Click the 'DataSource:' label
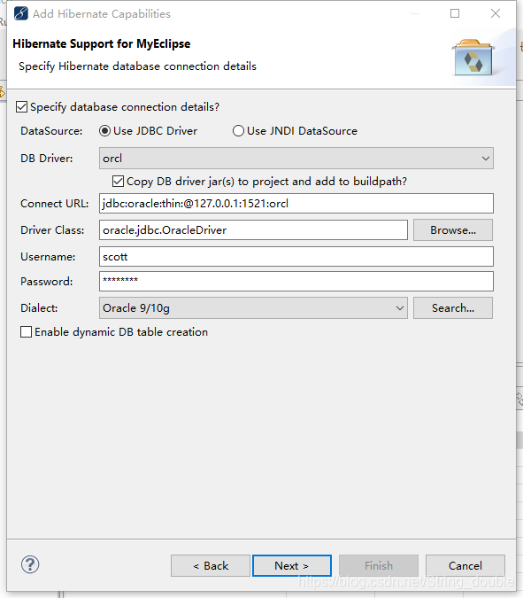The image size is (523, 598). 51,131
